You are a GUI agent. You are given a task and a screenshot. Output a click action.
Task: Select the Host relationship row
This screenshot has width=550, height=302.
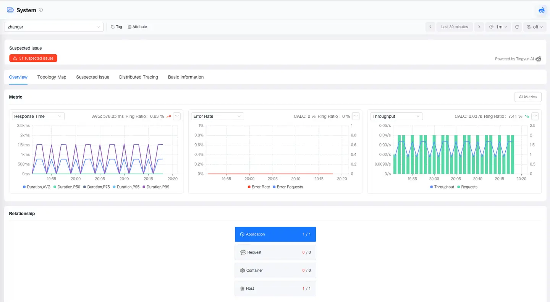point(275,289)
